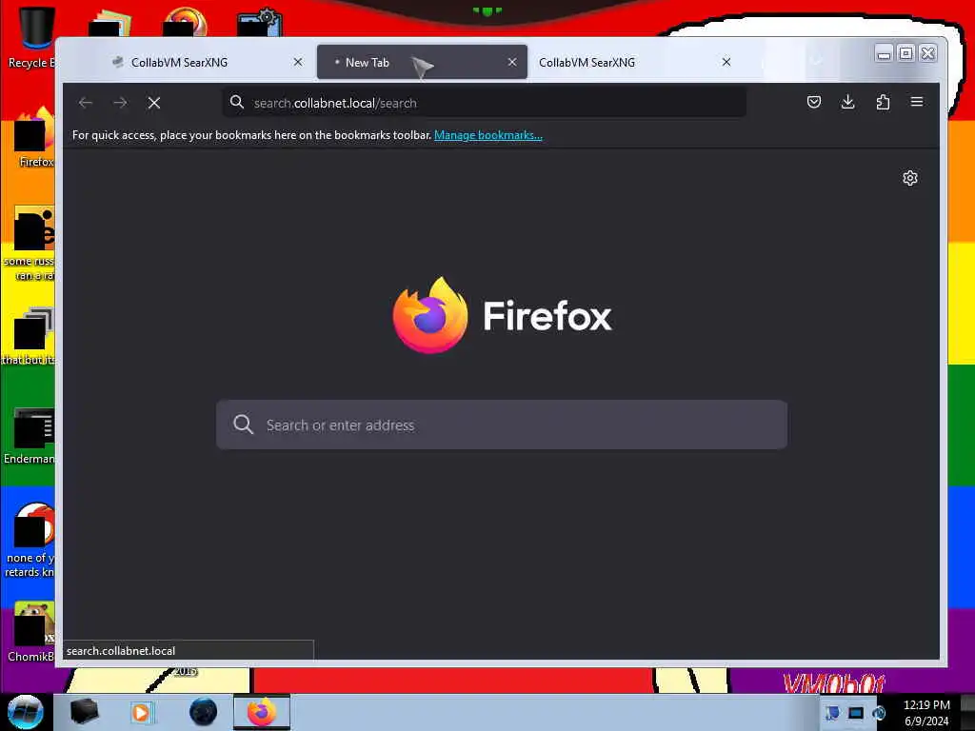Close the first CollabVM SearXNG tab
This screenshot has width=975, height=731.
click(298, 62)
